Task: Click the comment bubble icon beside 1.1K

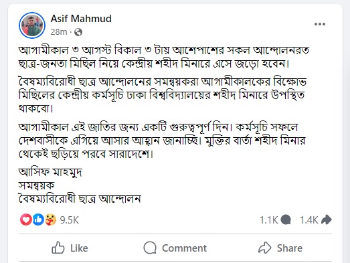Action: coord(286,220)
